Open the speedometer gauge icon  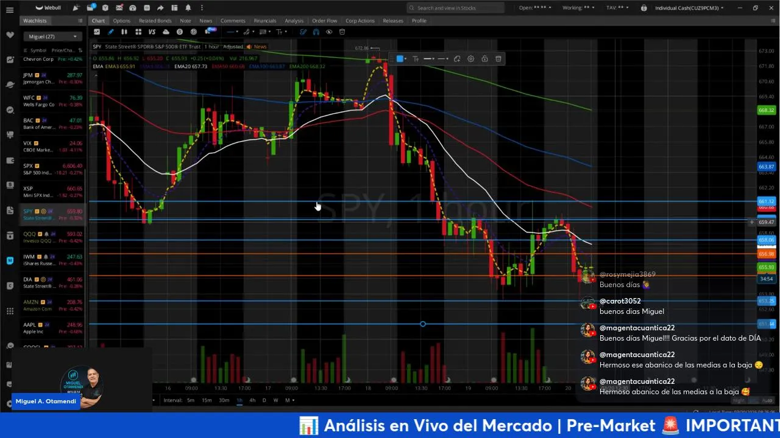(132, 8)
